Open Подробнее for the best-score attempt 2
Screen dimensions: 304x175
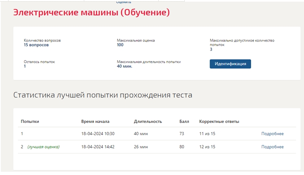click(272, 147)
